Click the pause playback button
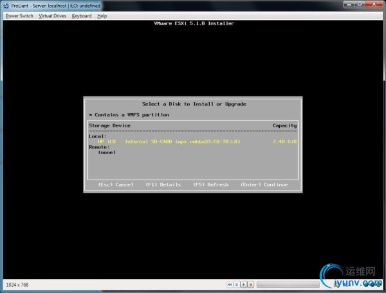The width and height of the screenshot is (386, 293). [236, 285]
